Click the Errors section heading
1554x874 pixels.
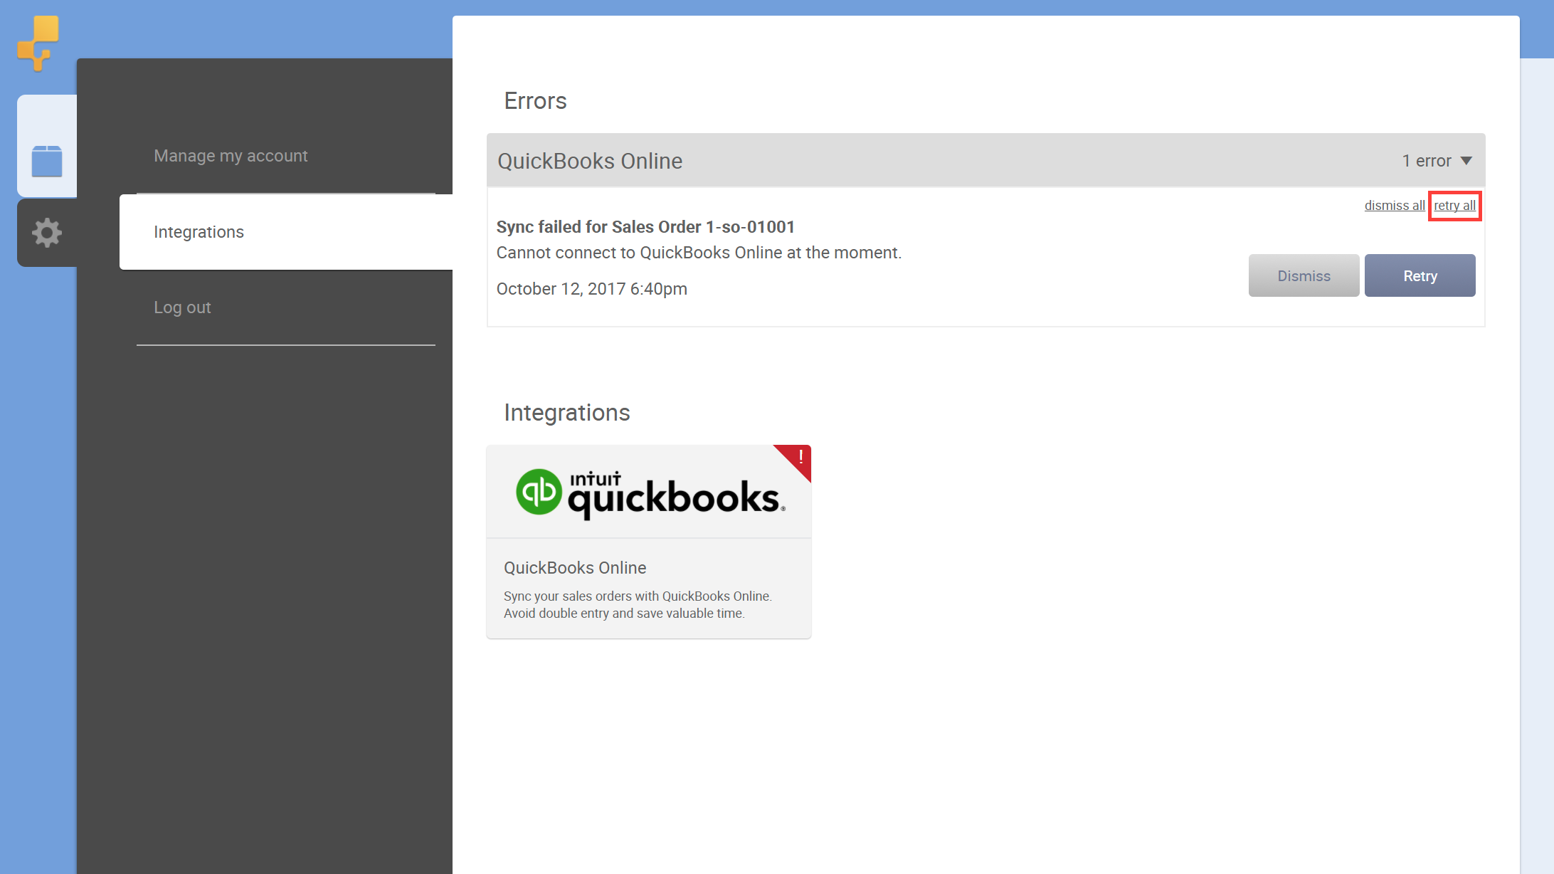point(535,101)
